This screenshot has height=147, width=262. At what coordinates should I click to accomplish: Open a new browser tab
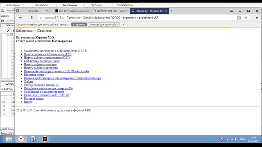(172, 11)
